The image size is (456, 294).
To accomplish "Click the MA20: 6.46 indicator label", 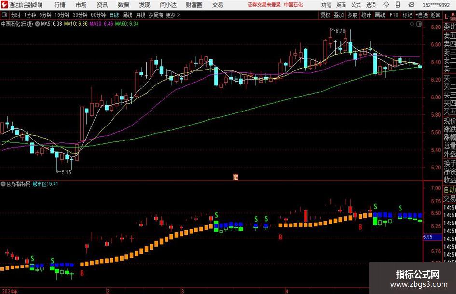I will [x=101, y=24].
